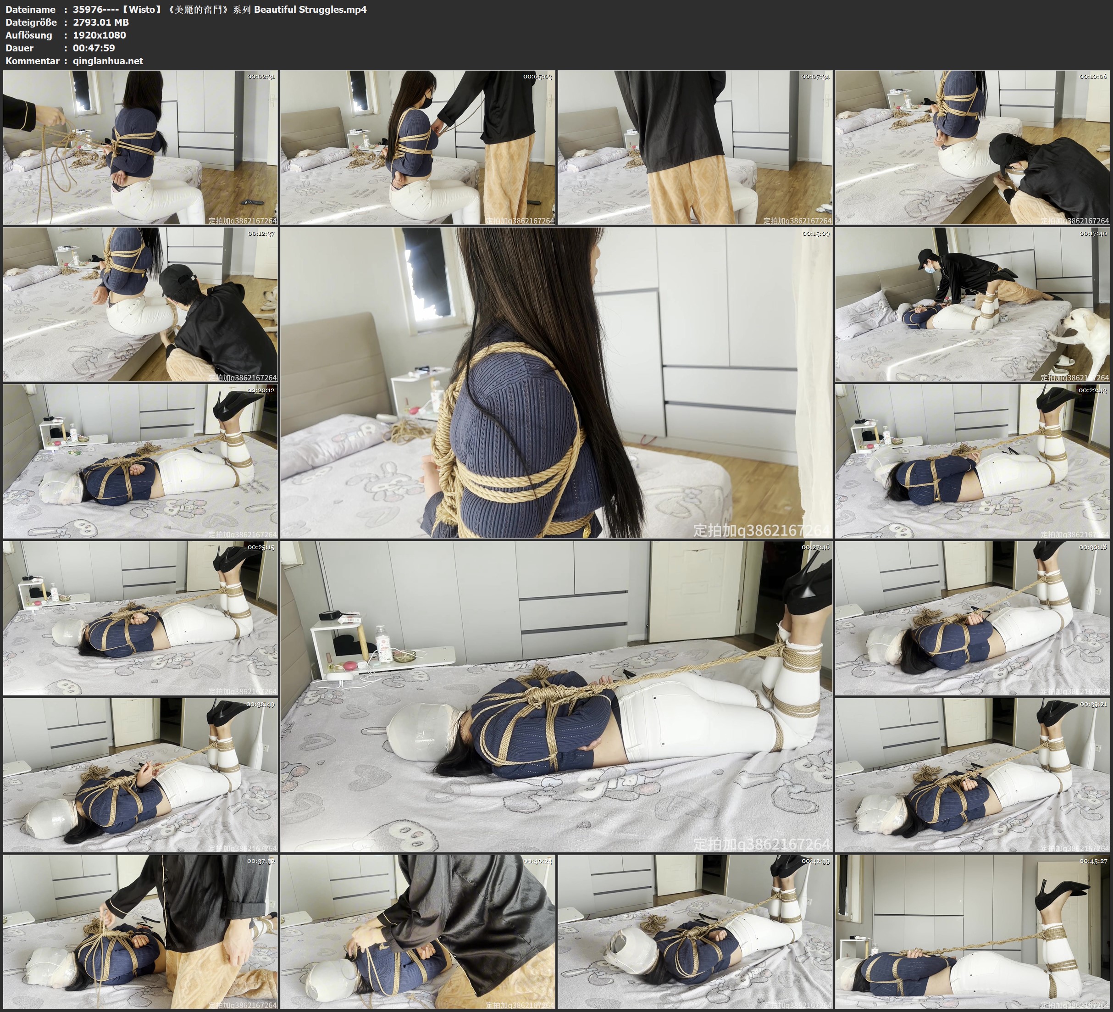This screenshot has width=1113, height=1012.
Task: Open the thumbnail labeled 00:12:37
Action: coord(140,304)
